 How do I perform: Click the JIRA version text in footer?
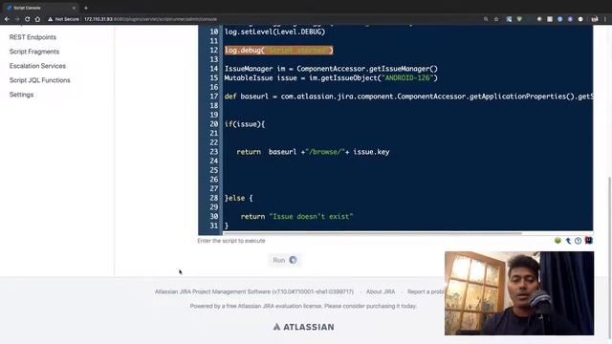click(254, 291)
